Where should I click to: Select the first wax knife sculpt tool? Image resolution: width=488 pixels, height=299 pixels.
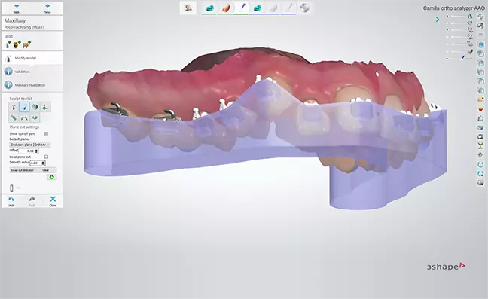pos(14,107)
